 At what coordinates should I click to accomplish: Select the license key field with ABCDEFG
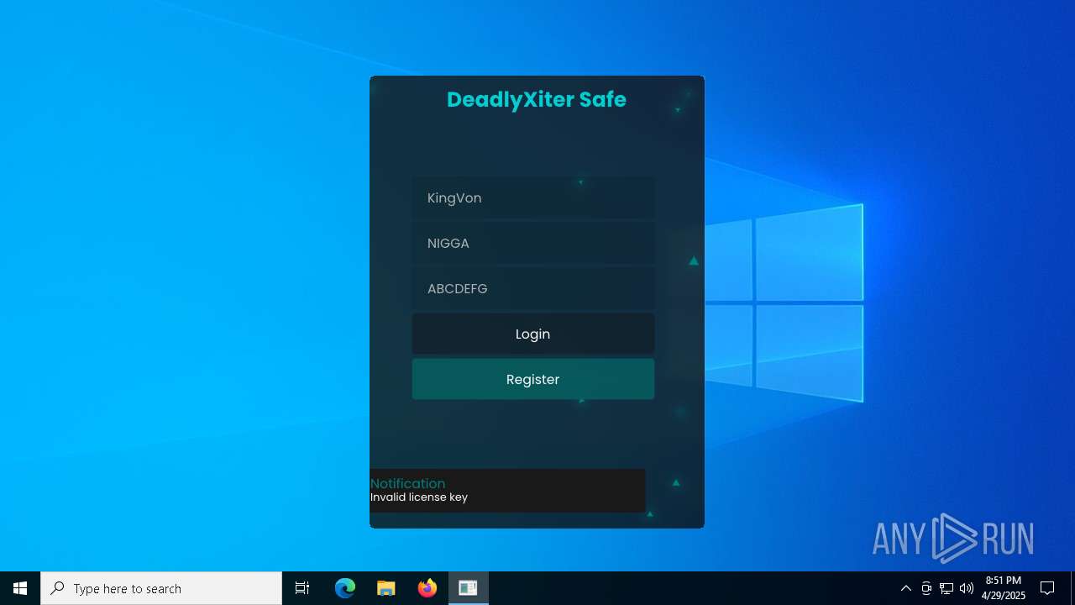(532, 288)
